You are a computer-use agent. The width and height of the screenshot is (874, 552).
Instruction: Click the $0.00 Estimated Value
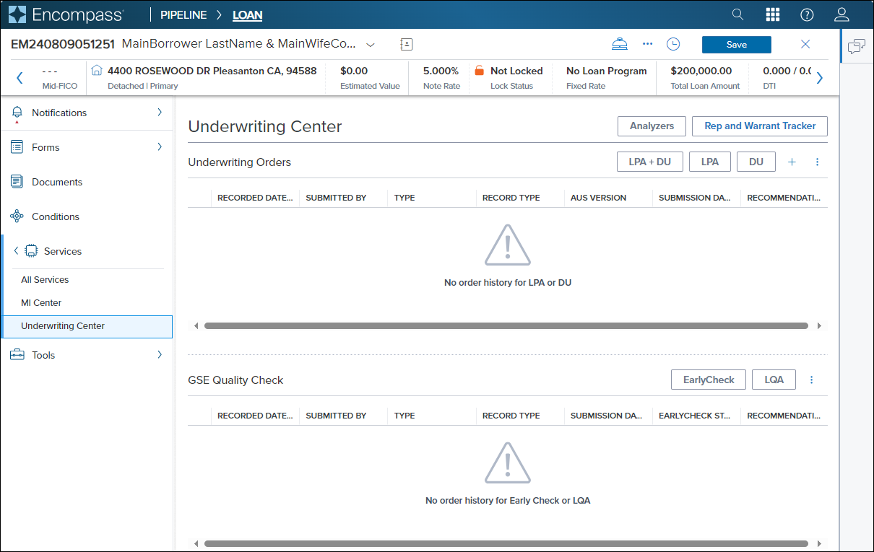coord(354,71)
